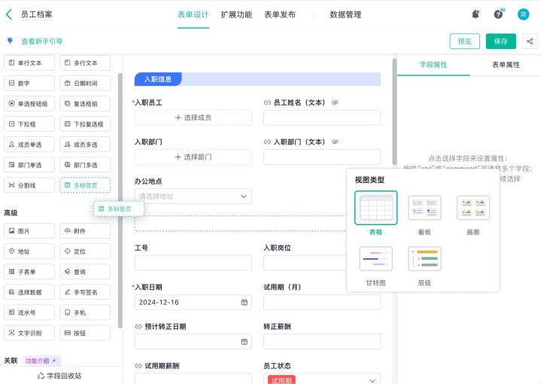
Task: Click the 保存 button
Action: point(500,41)
